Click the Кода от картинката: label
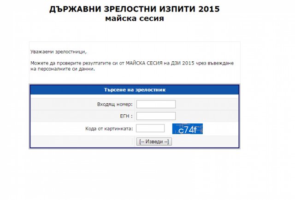This screenshot has width=295, height=200. (109, 129)
